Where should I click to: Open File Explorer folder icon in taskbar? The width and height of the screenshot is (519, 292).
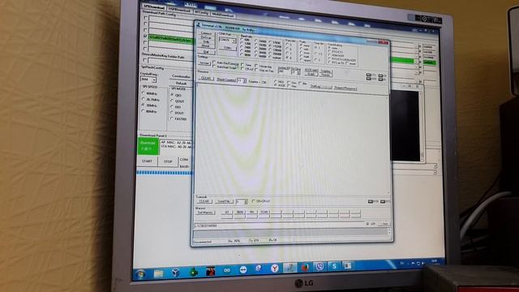coord(159,273)
